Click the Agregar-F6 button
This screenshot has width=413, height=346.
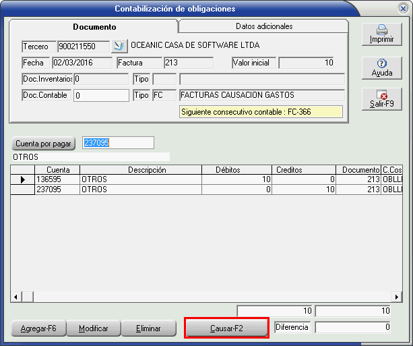(38, 328)
